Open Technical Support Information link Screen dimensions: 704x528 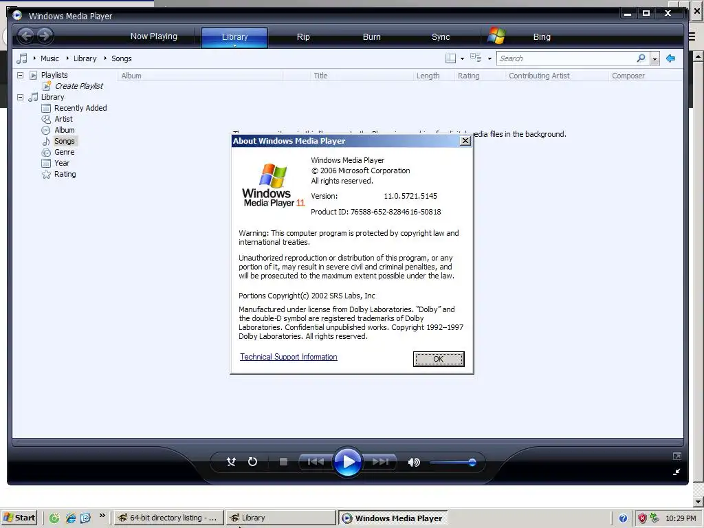288,357
